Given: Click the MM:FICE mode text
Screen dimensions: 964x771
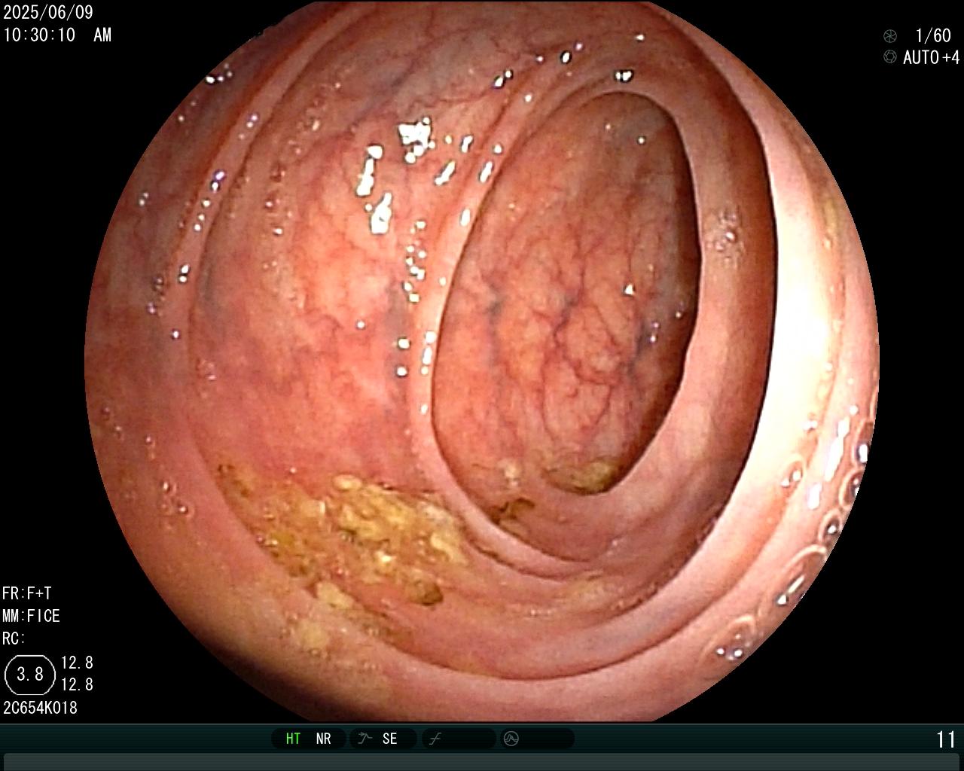Looking at the screenshot, I should coord(31,616).
